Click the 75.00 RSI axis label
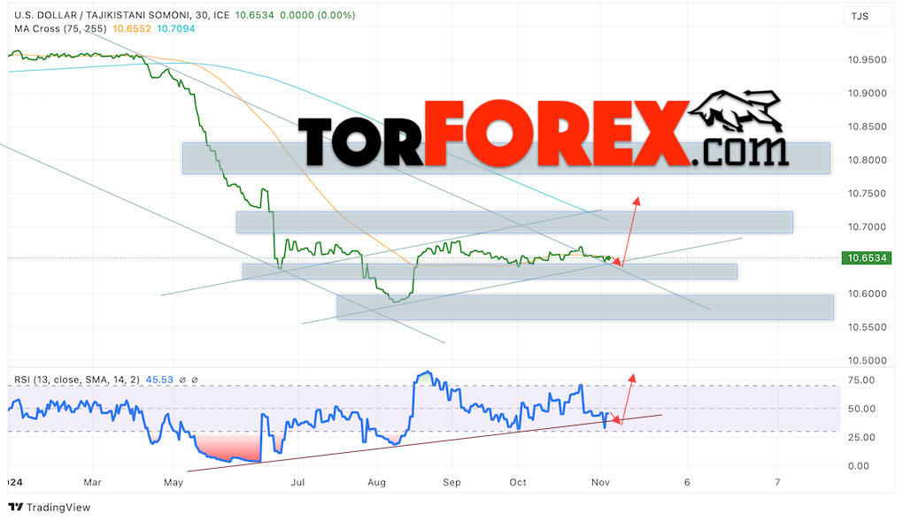This screenshot has height=521, width=903. [861, 380]
